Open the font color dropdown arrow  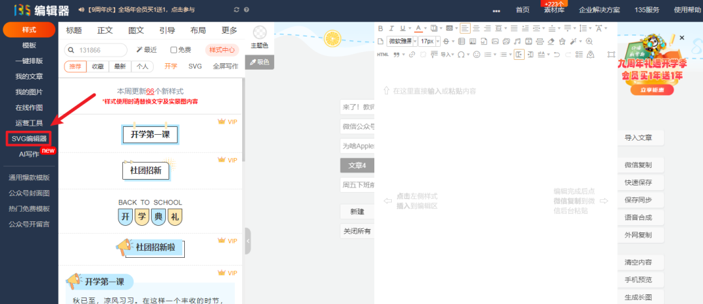click(x=425, y=28)
